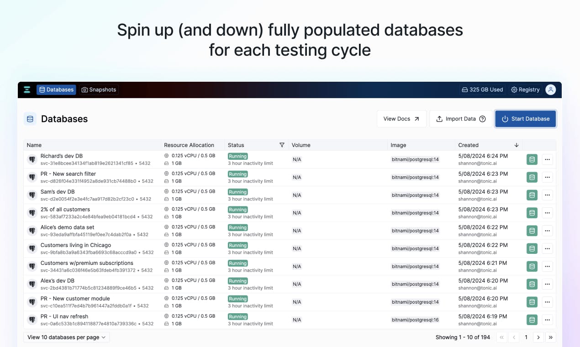Click green database icon for PR - New search filter
This screenshot has width=580, height=347.
point(532,177)
